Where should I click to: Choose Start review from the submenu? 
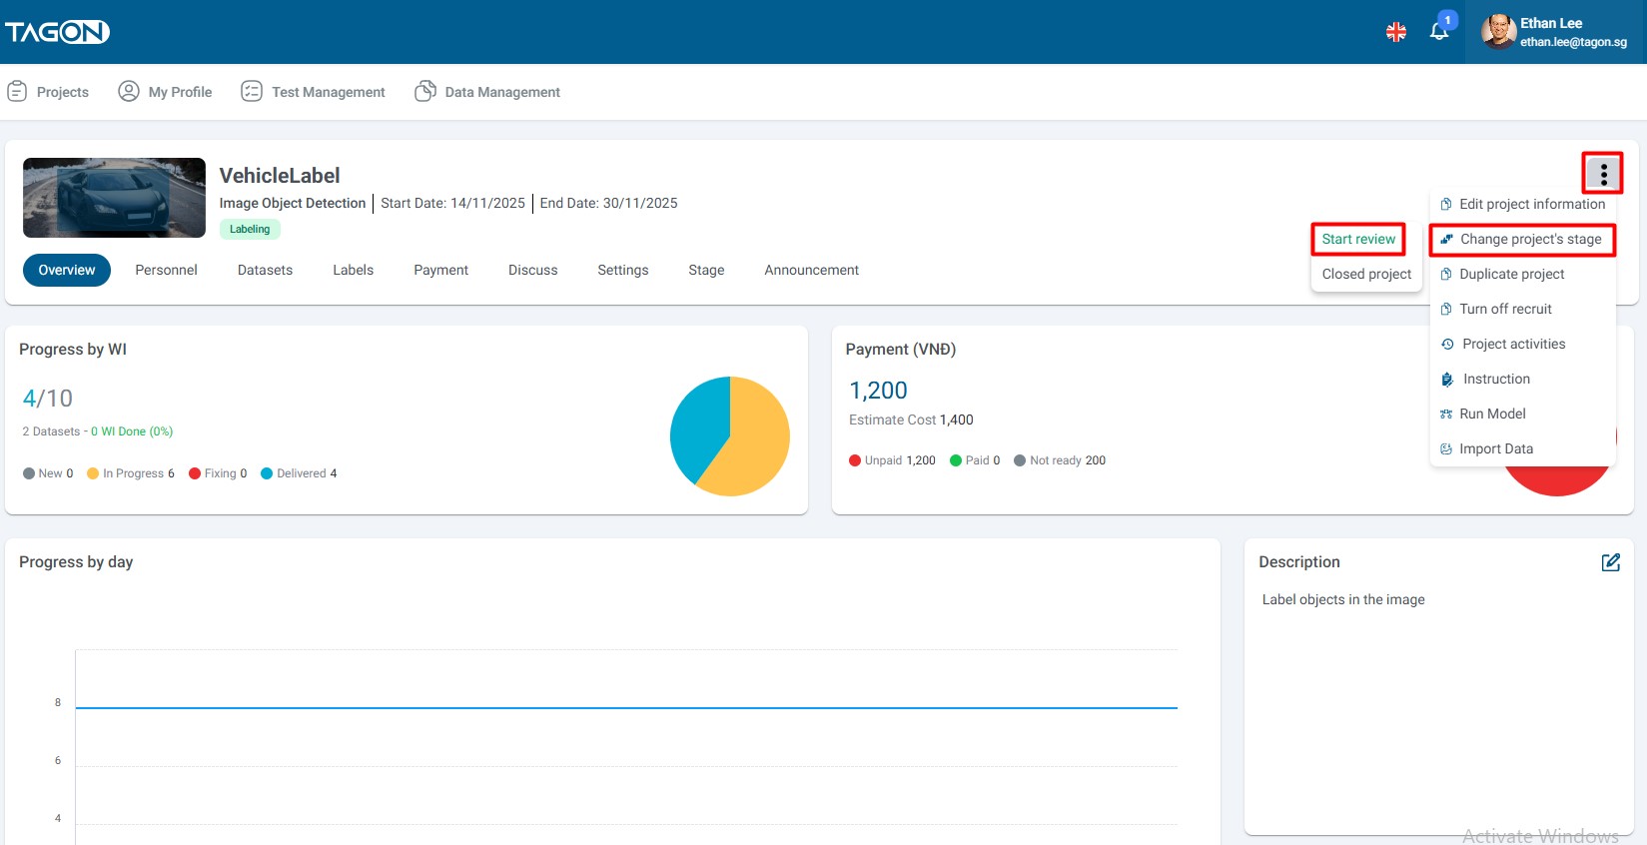1358,240
